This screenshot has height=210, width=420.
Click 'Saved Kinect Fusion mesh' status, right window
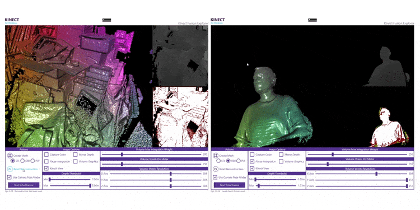pyautogui.click(x=233, y=192)
